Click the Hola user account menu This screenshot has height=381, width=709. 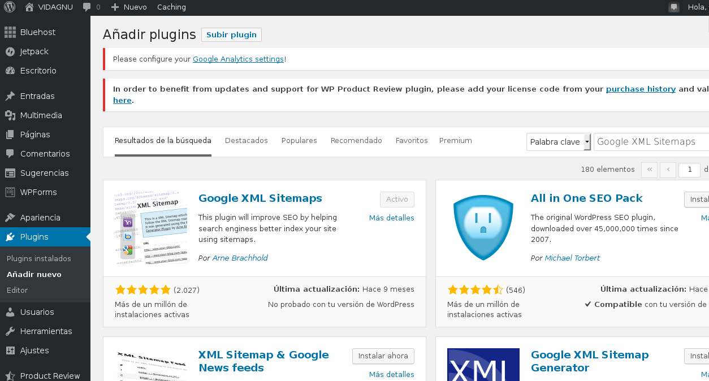tap(698, 7)
